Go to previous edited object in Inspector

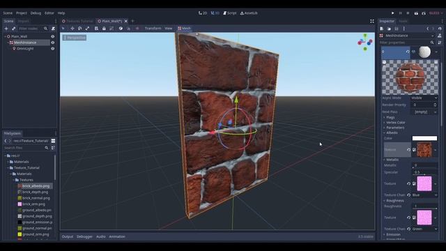427,29
